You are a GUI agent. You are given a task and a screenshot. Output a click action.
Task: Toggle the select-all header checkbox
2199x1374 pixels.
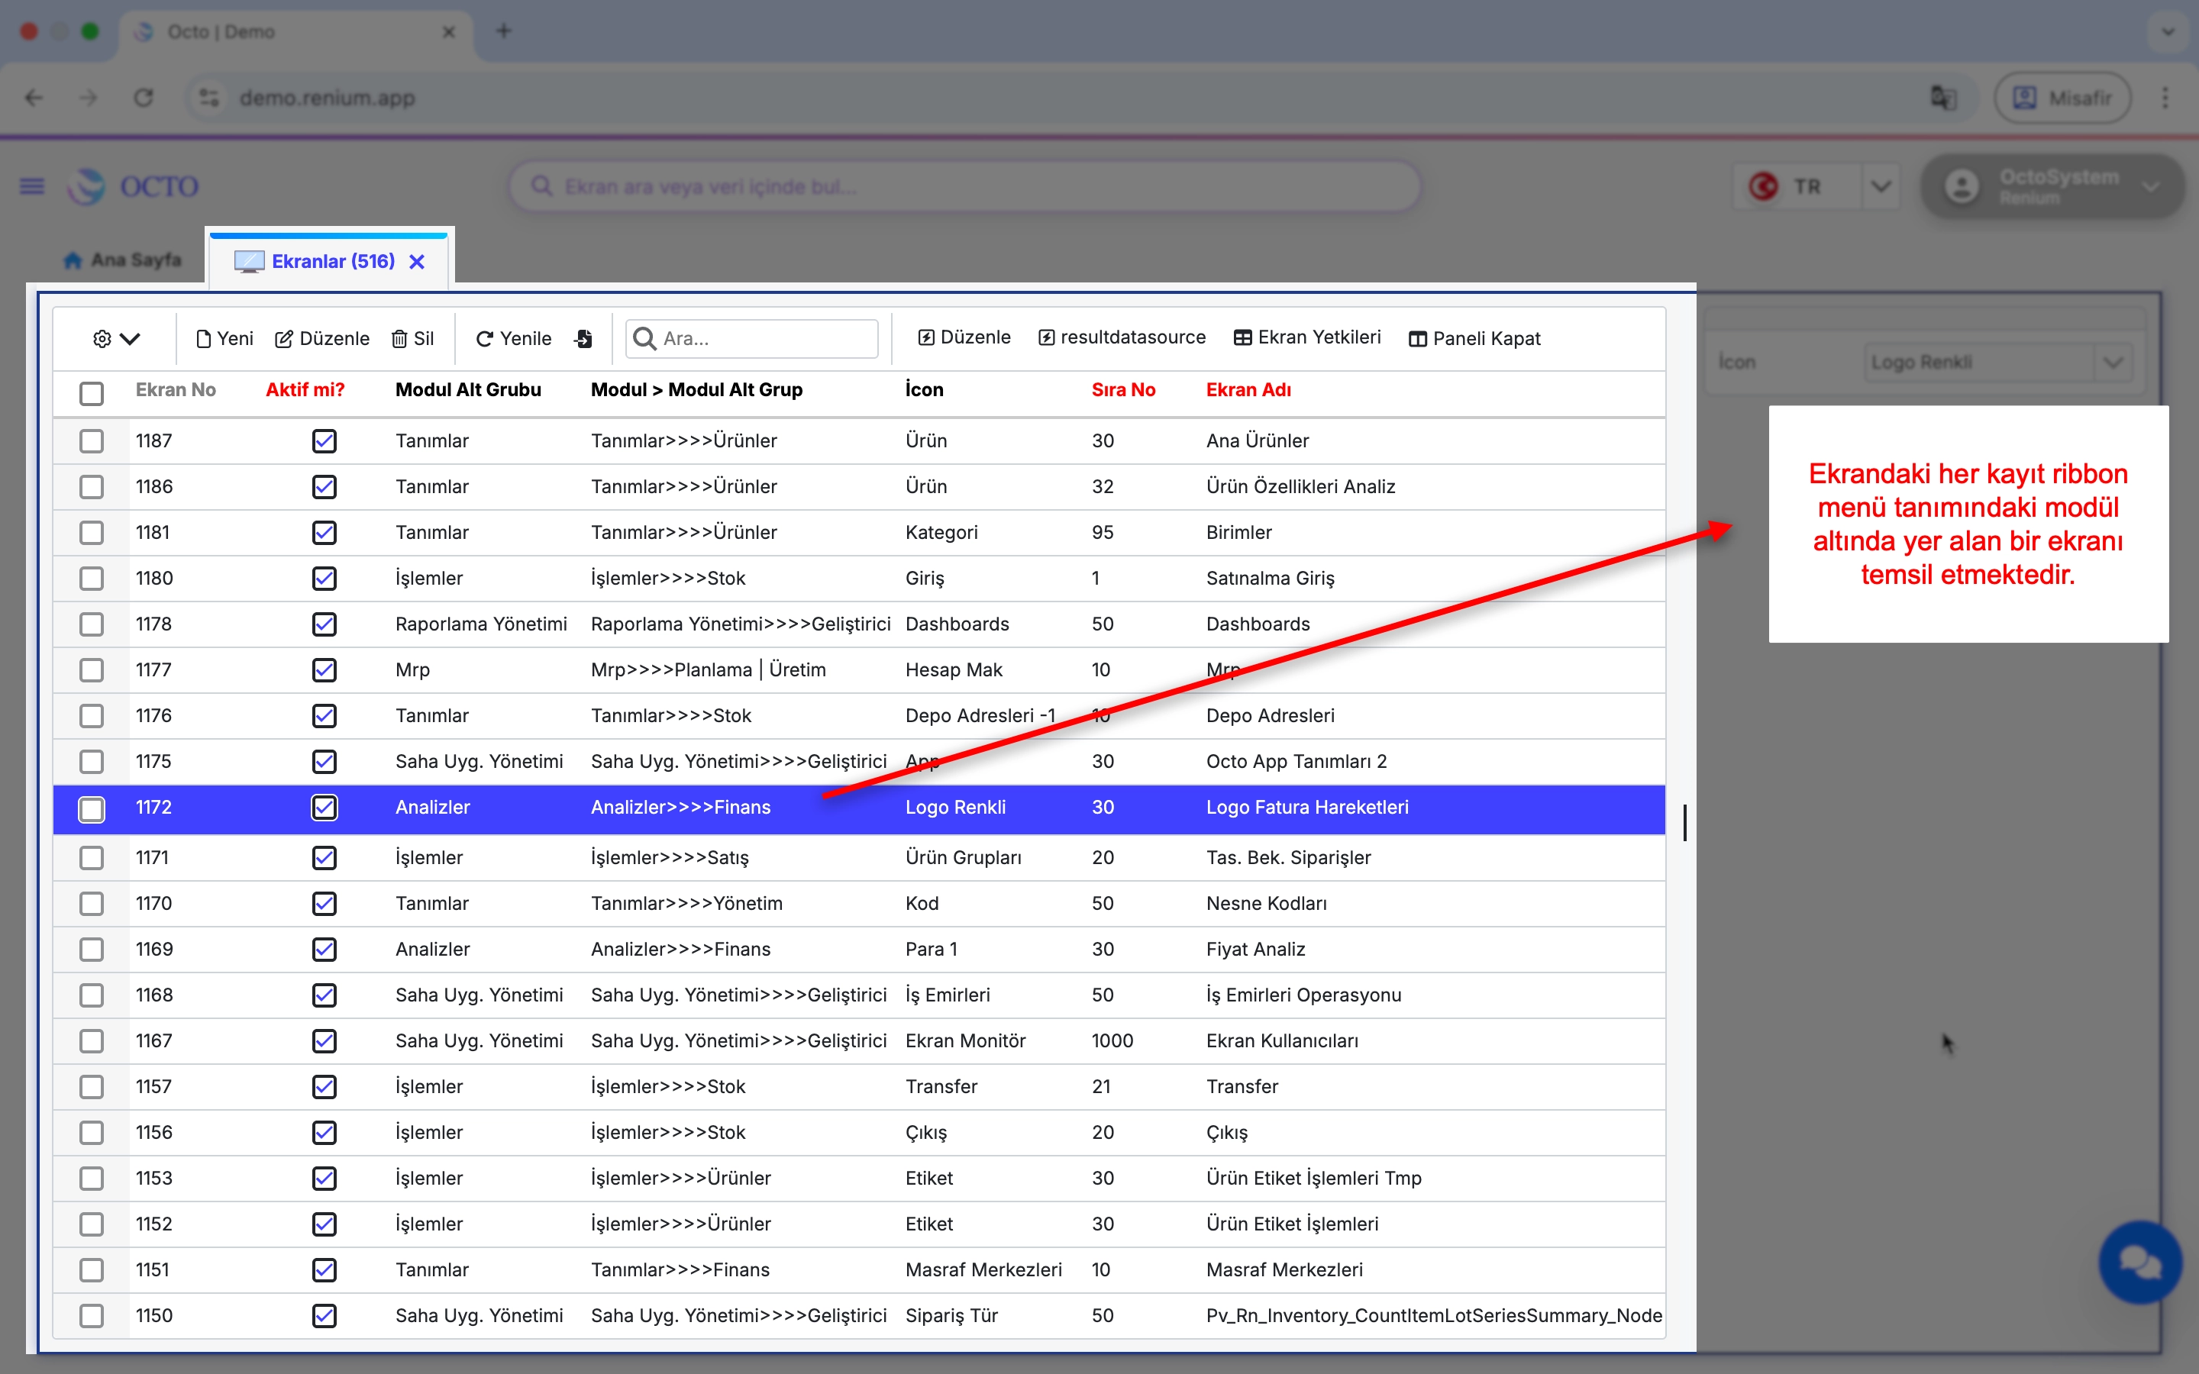click(x=92, y=393)
